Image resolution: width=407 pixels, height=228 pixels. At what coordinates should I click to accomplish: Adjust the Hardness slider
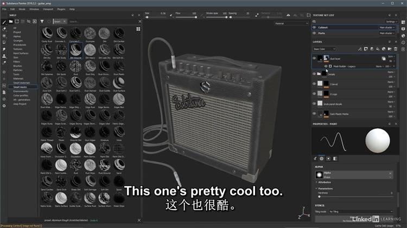(355, 197)
